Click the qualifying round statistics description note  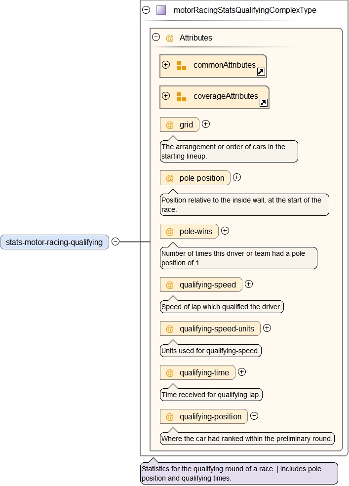click(x=239, y=474)
